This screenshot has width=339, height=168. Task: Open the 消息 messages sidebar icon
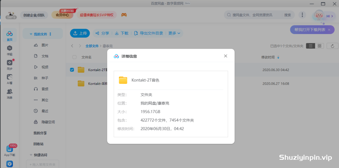(x=10, y=94)
